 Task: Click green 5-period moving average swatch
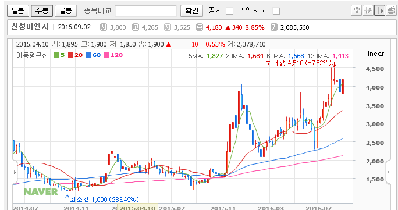pos(56,55)
